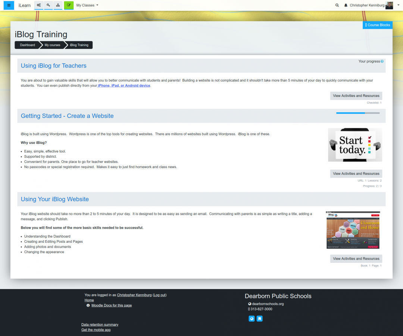Expand the user profile menu caret

point(398,5)
